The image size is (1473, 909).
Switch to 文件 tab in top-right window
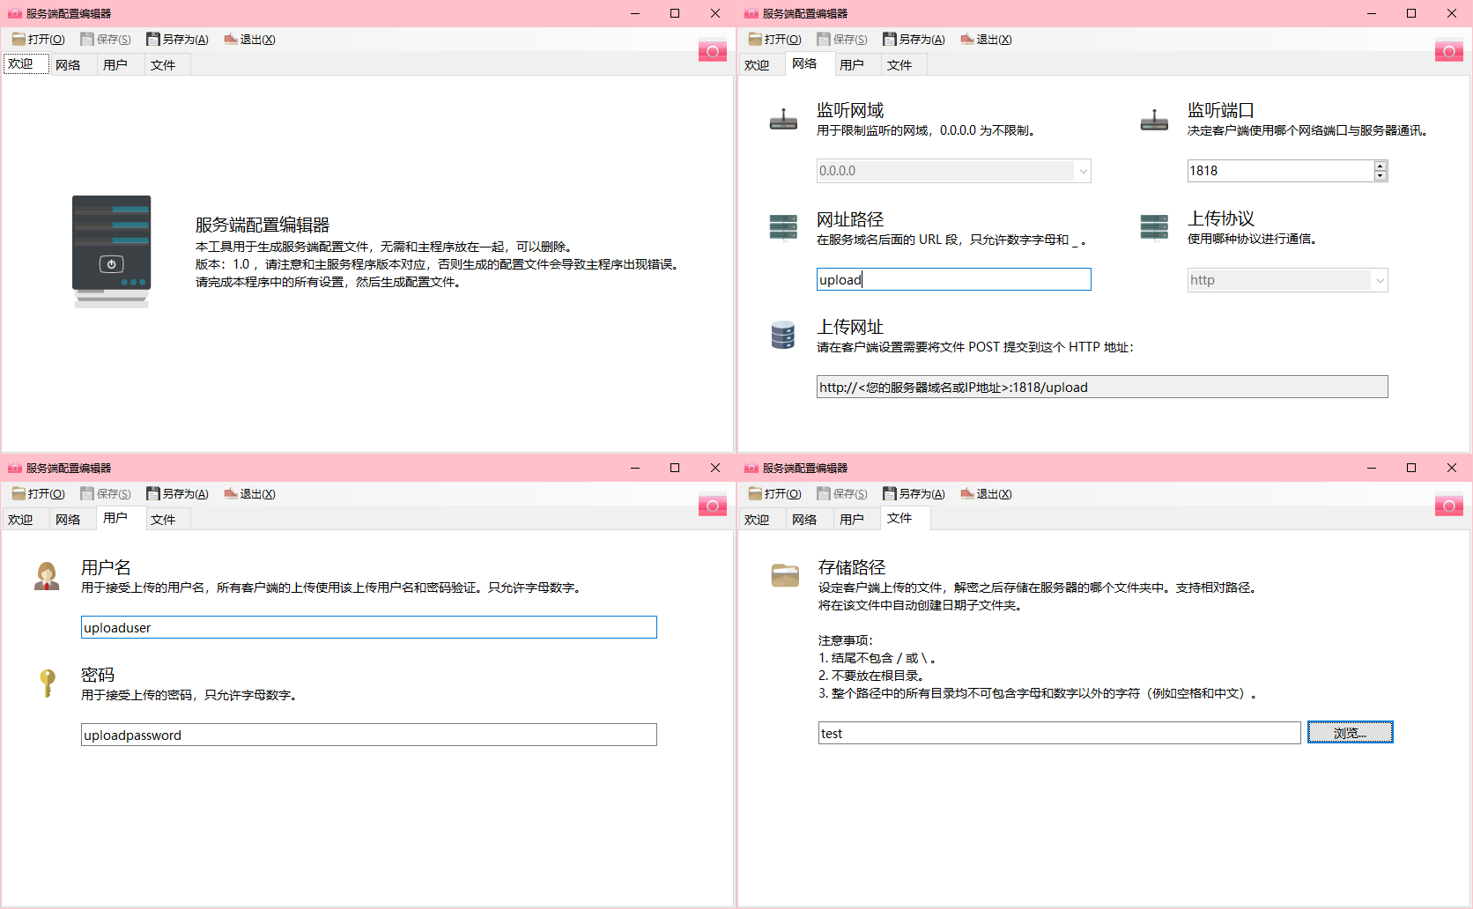pyautogui.click(x=904, y=65)
